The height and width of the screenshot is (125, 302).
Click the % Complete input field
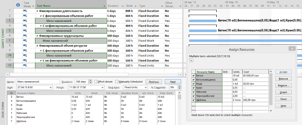tap(174, 87)
